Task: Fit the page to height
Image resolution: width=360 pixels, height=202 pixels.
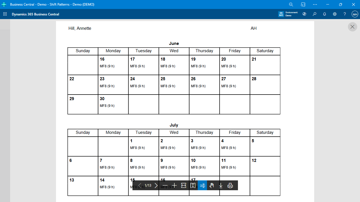Action: (193, 185)
